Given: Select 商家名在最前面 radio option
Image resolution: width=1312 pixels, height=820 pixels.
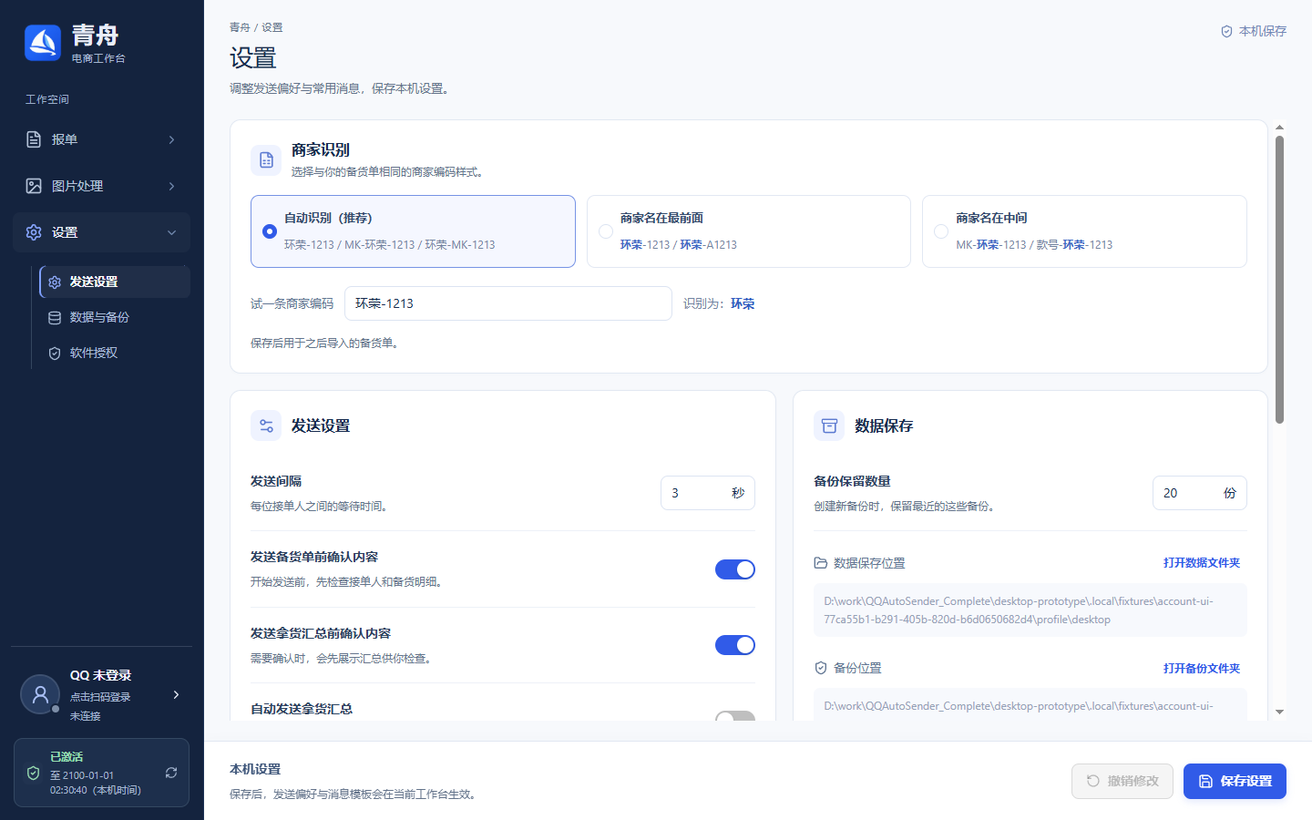Looking at the screenshot, I should pyautogui.click(x=749, y=231).
